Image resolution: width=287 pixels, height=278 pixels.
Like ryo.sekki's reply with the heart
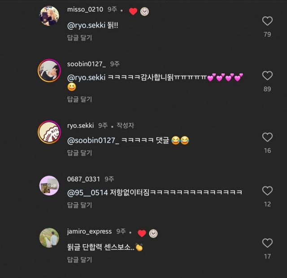(267, 137)
